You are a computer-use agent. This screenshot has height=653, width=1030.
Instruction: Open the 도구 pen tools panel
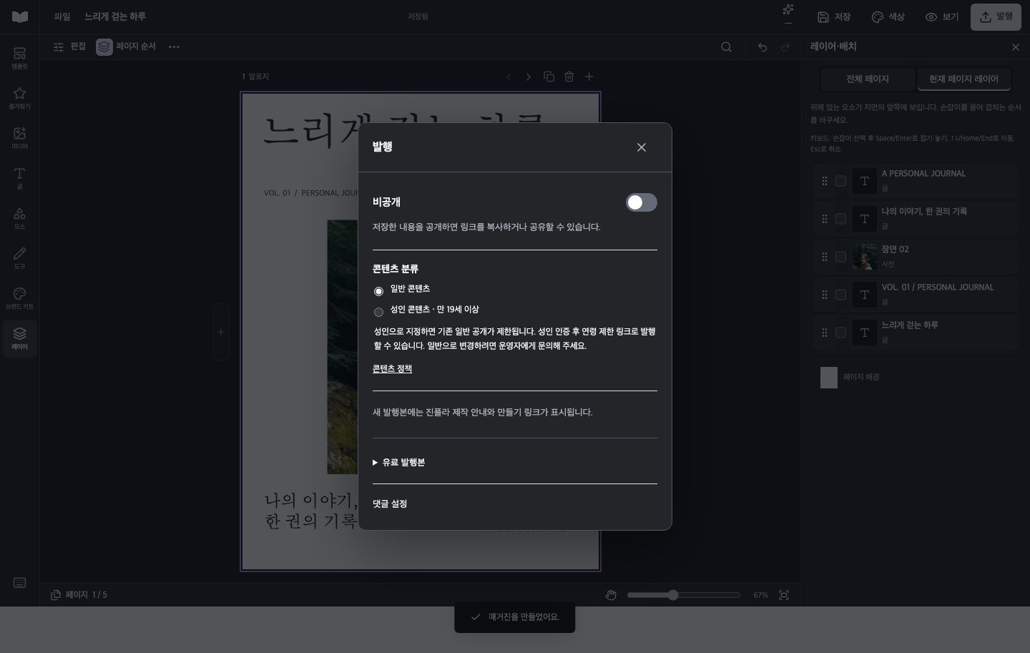[19, 258]
